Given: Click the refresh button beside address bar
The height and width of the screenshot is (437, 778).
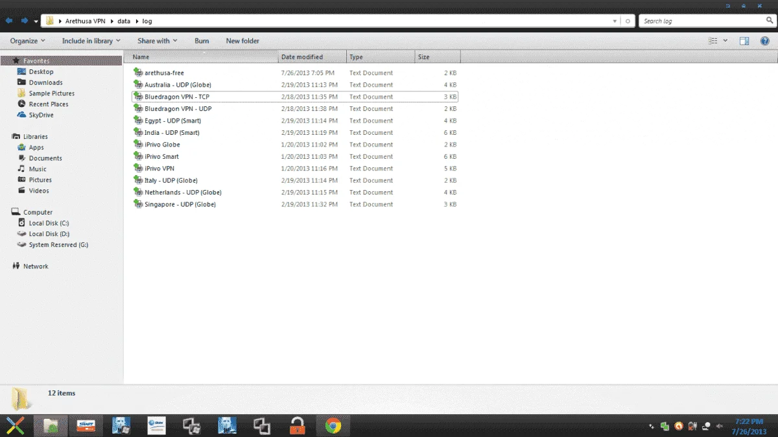Looking at the screenshot, I should click(x=628, y=21).
